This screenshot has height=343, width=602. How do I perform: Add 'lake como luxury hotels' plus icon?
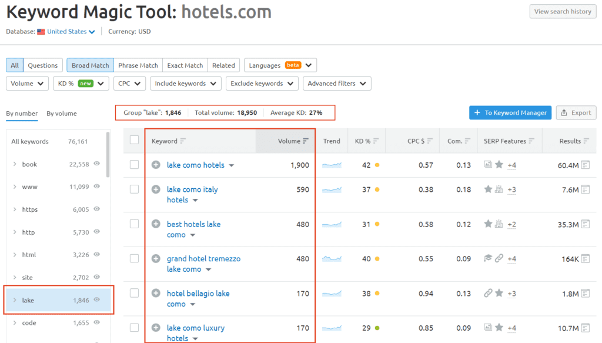pyautogui.click(x=155, y=328)
